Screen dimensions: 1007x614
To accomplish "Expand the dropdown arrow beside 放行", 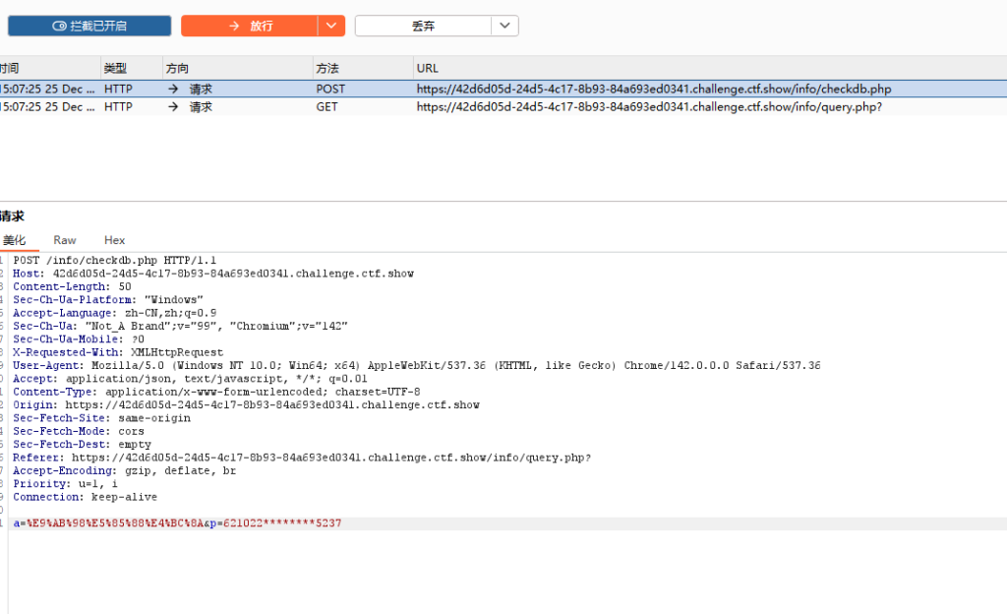I will 331,26.
